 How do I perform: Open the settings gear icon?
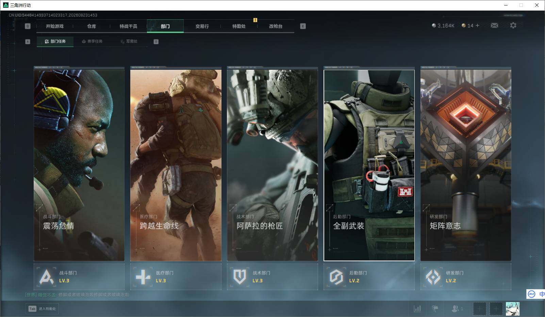pos(513,26)
